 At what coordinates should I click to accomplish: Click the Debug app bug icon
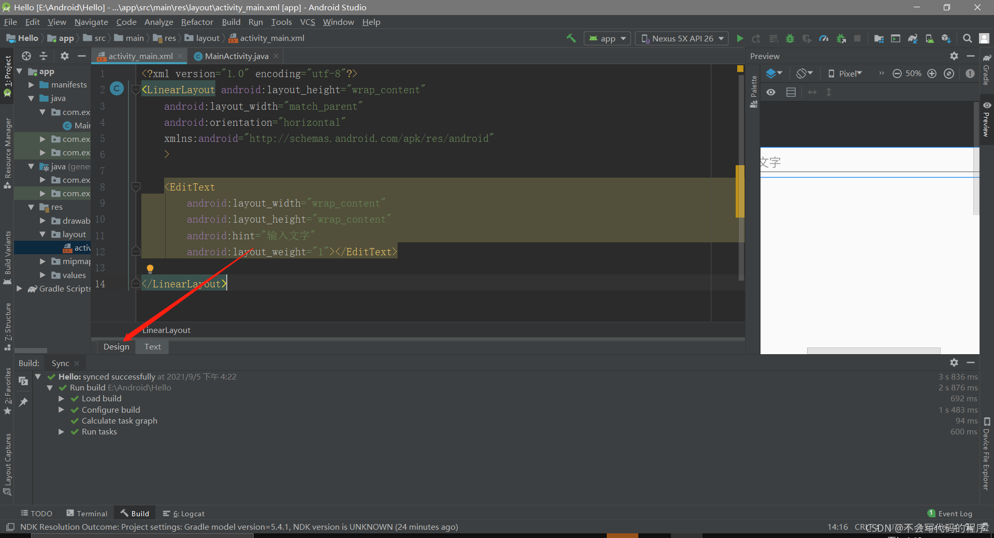coord(790,38)
